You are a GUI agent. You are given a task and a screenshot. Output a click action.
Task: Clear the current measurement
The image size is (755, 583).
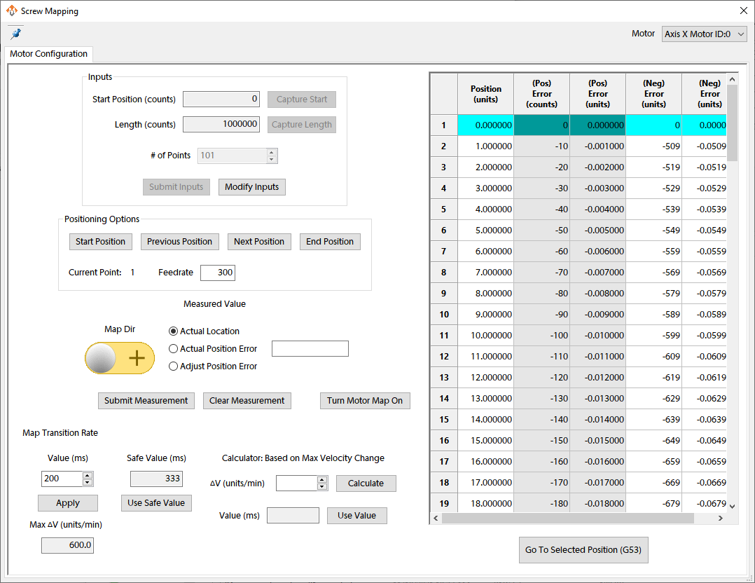(247, 400)
